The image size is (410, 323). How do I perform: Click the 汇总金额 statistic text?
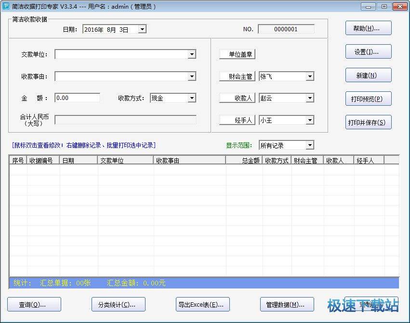pyautogui.click(x=136, y=283)
